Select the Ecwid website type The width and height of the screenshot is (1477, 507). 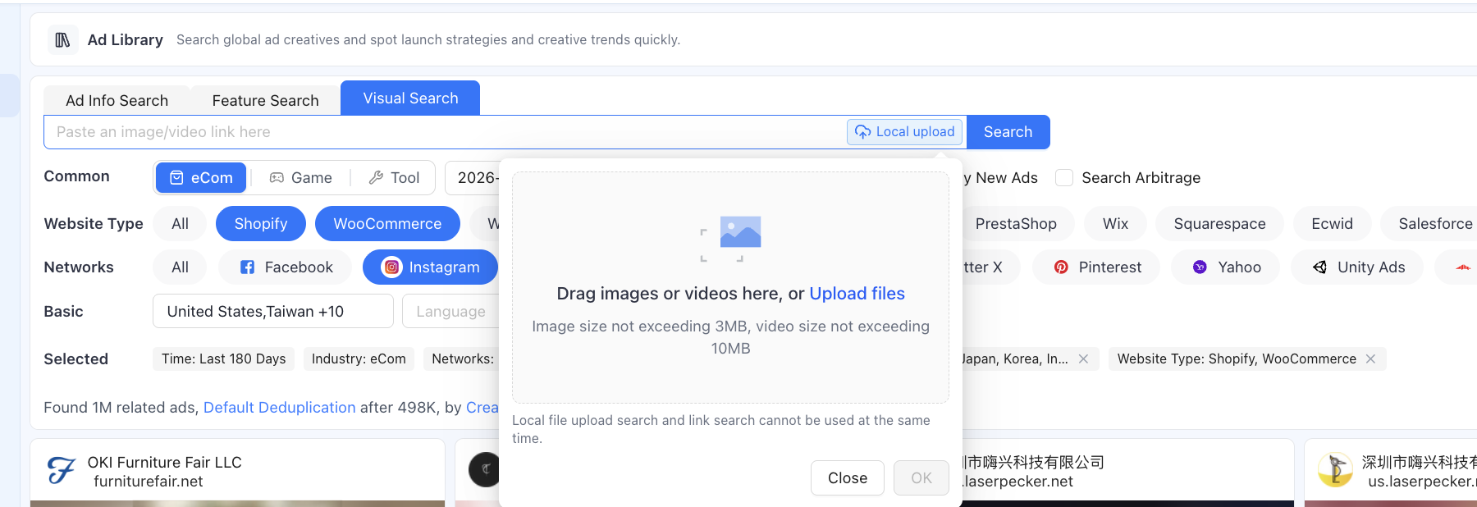click(1332, 224)
